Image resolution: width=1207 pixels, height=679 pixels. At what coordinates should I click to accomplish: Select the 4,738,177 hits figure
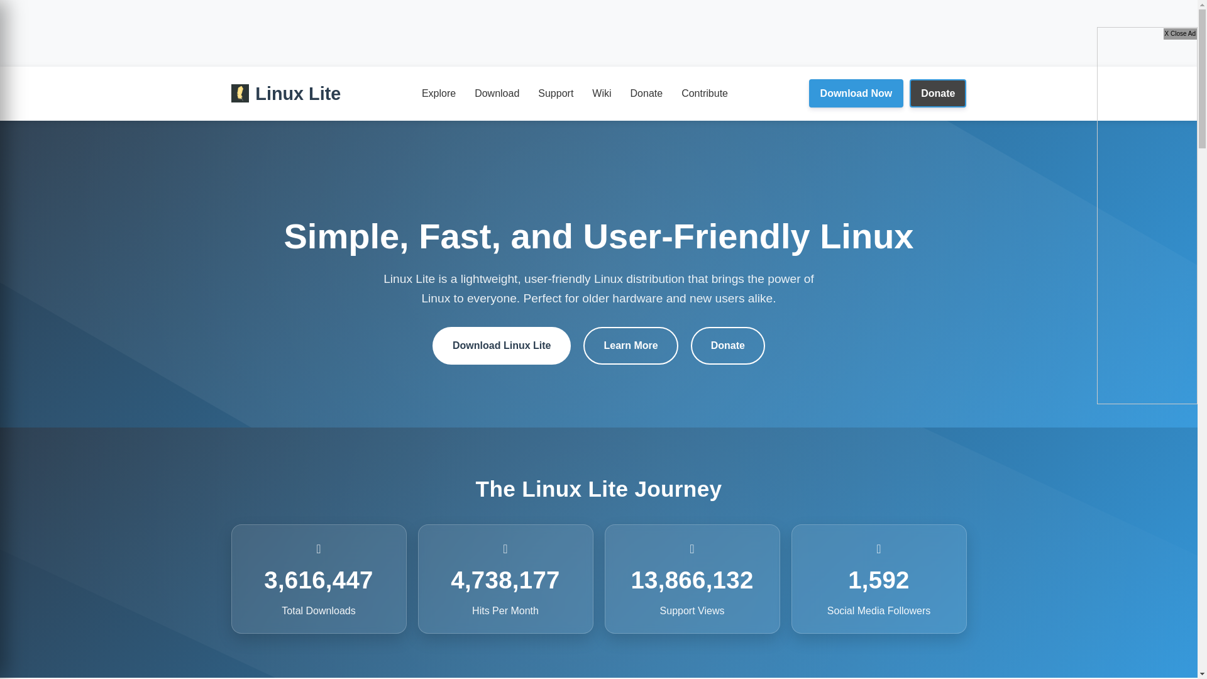coord(505,580)
